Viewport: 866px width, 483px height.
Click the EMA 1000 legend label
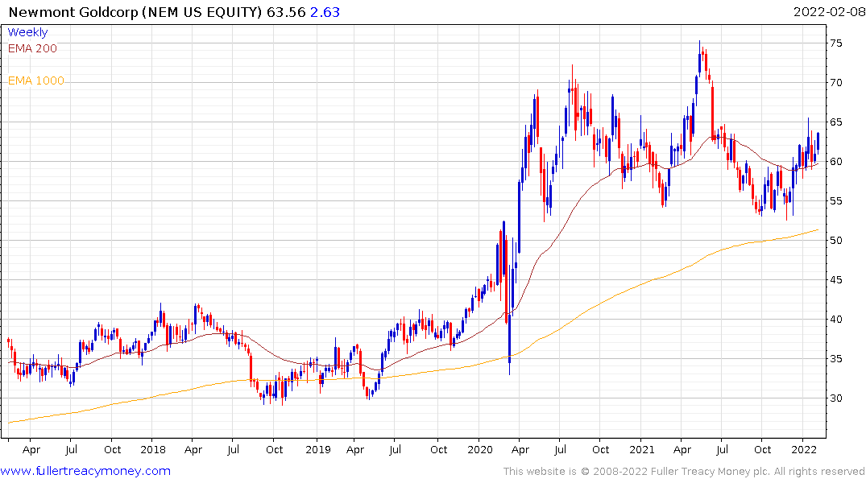[36, 81]
